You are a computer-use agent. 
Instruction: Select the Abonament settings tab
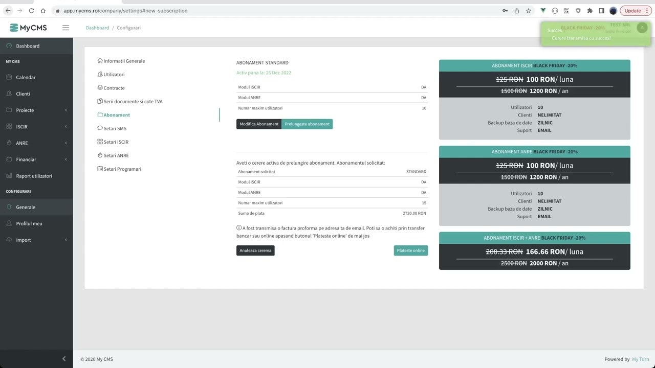(114, 115)
